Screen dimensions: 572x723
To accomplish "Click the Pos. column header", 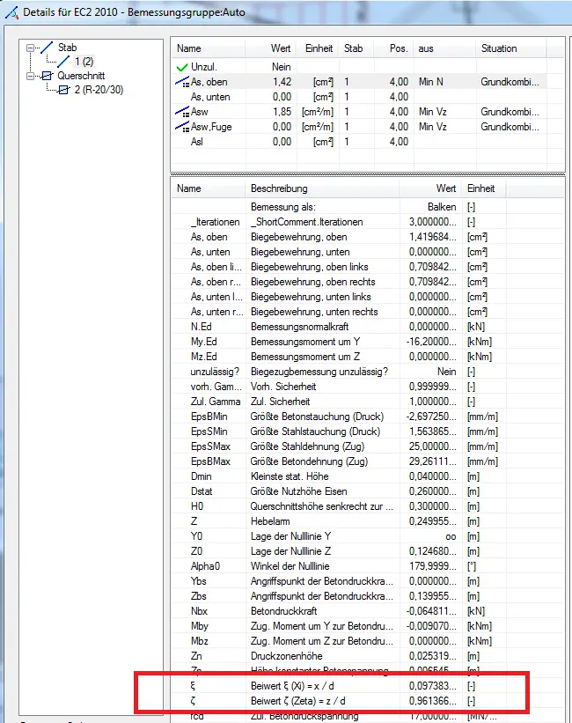I will pos(392,48).
